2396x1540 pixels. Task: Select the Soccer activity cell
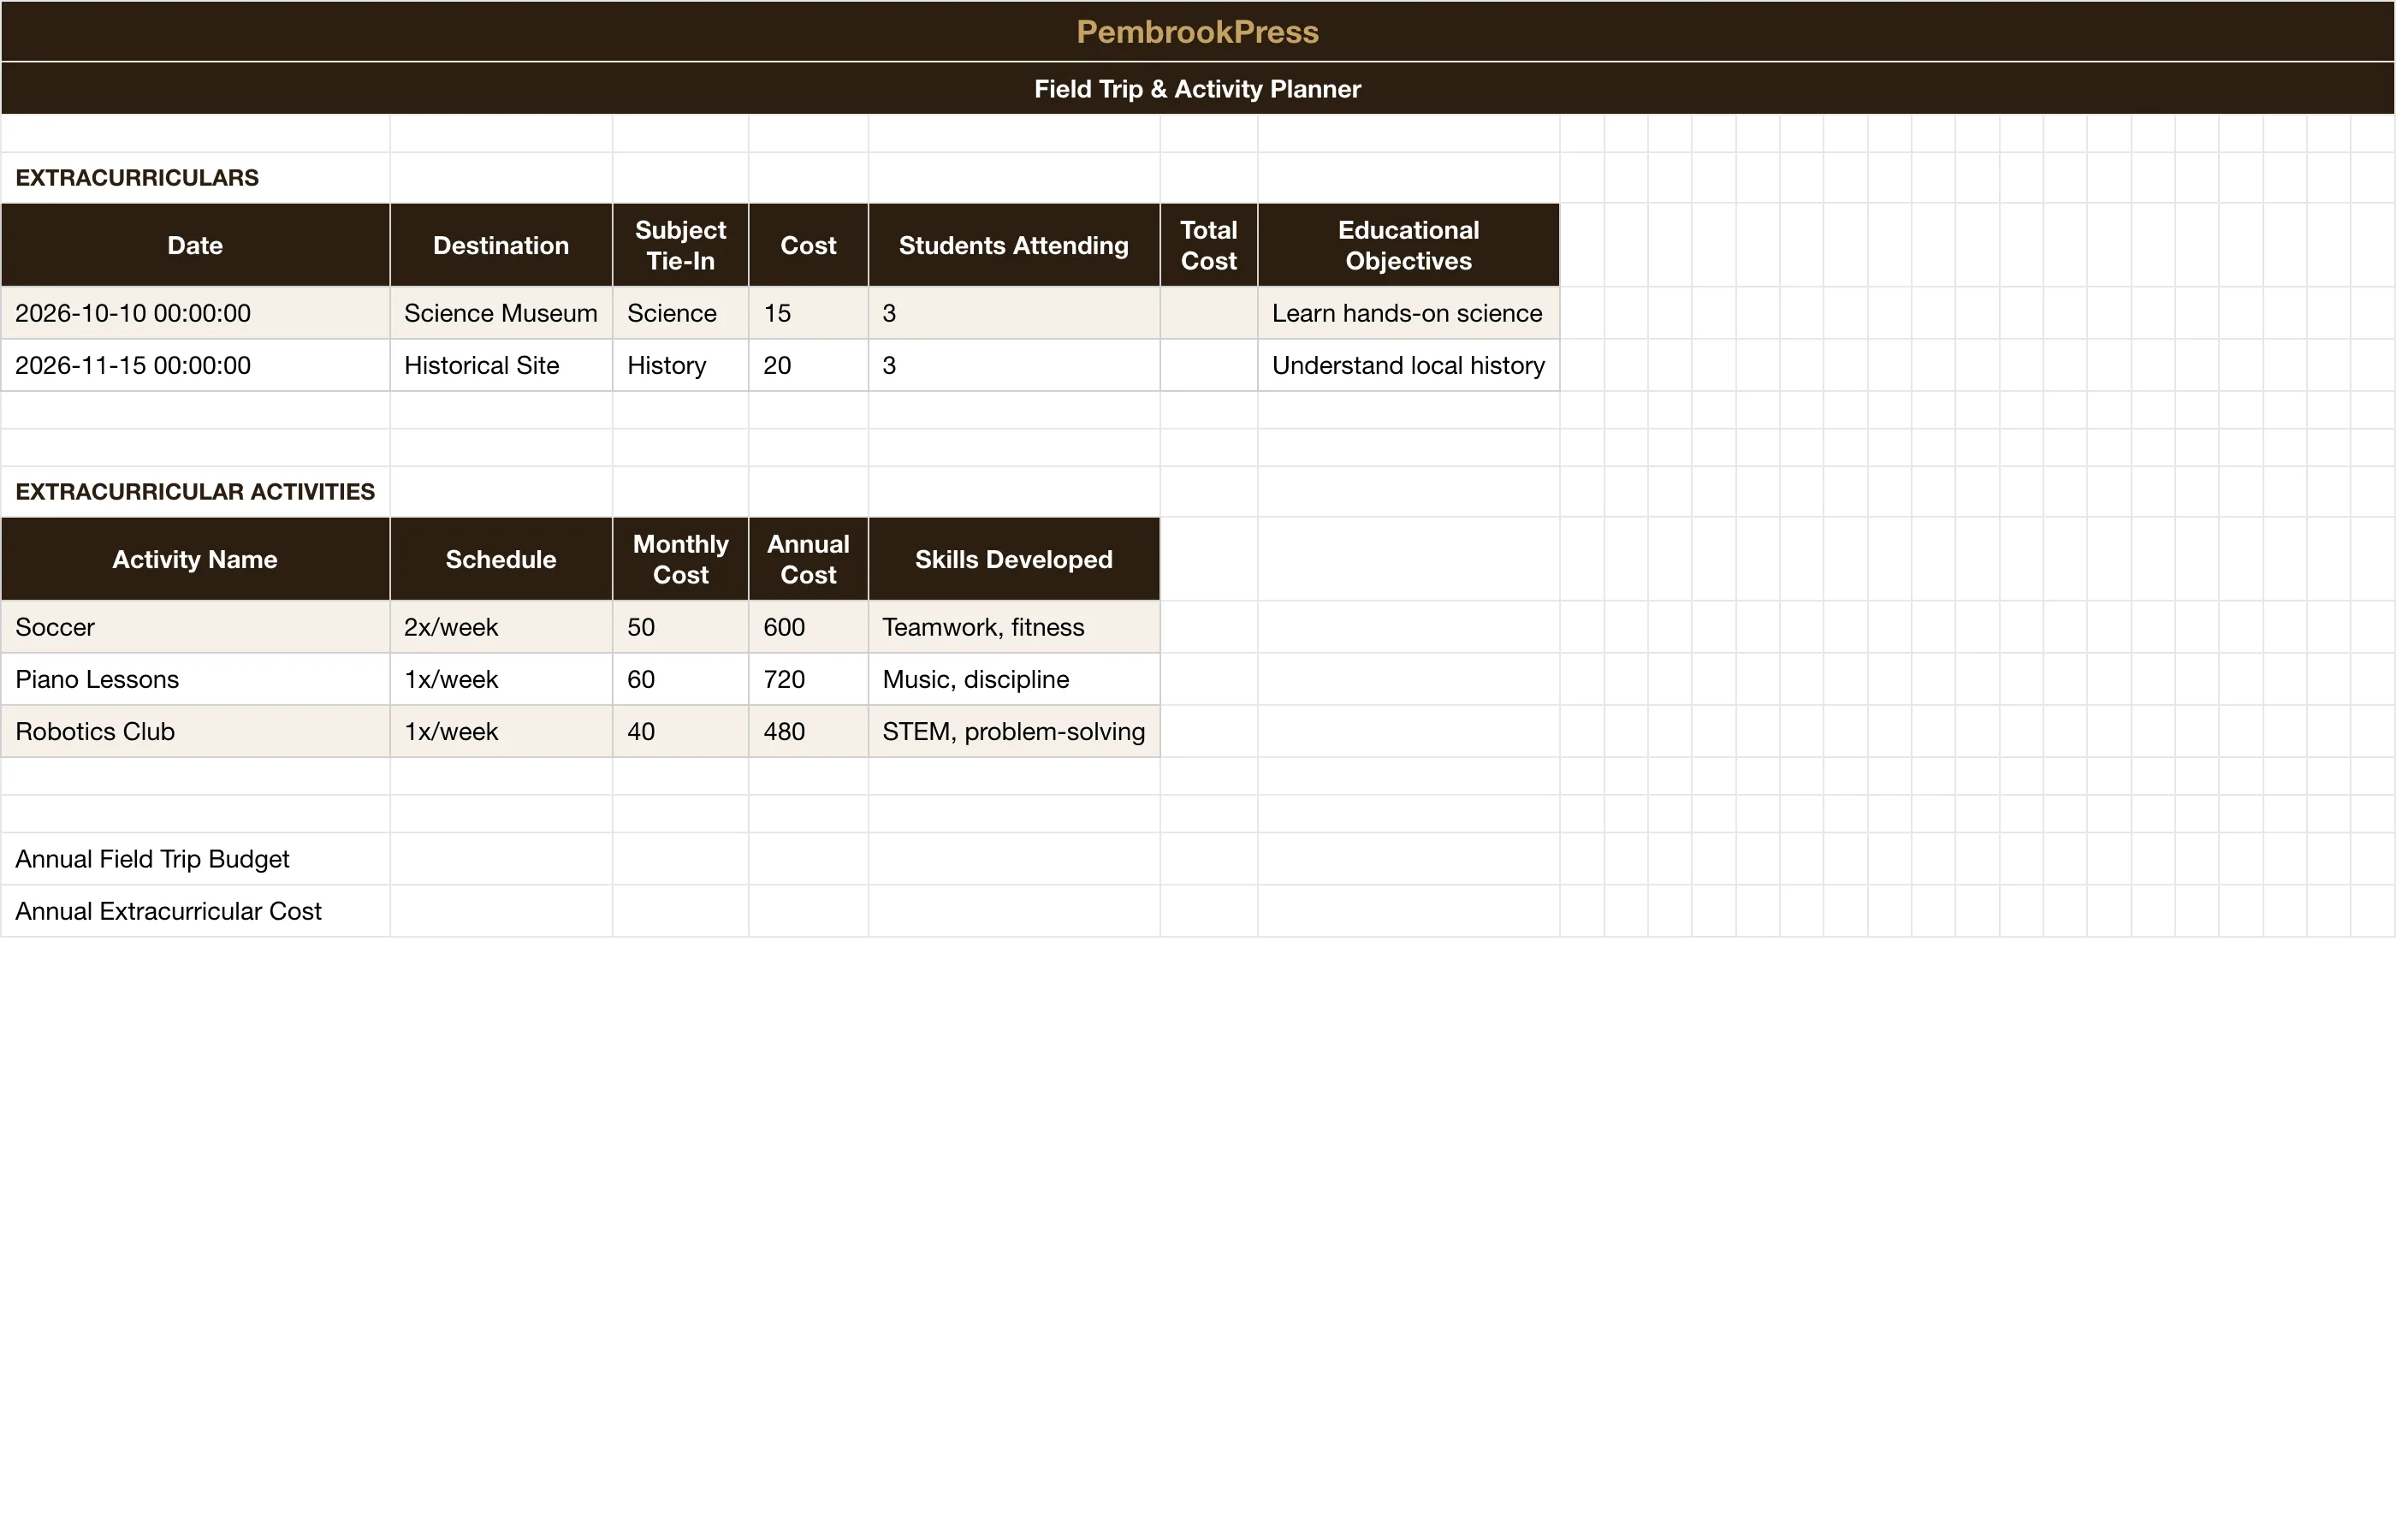pyautogui.click(x=195, y=627)
